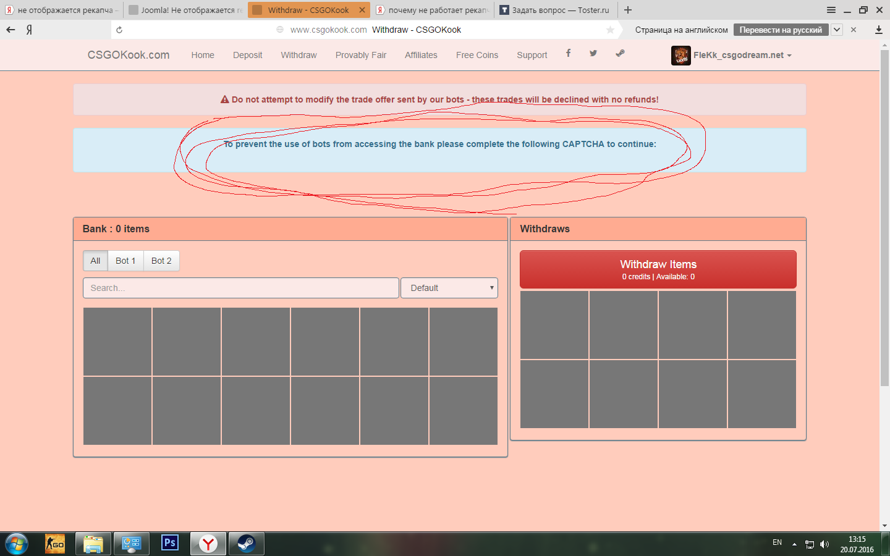
Task: Open Photoshop from the taskbar
Action: pyautogui.click(x=170, y=544)
